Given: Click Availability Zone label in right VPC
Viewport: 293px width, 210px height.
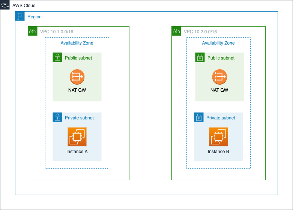Looking at the screenshot, I should click(218, 43).
